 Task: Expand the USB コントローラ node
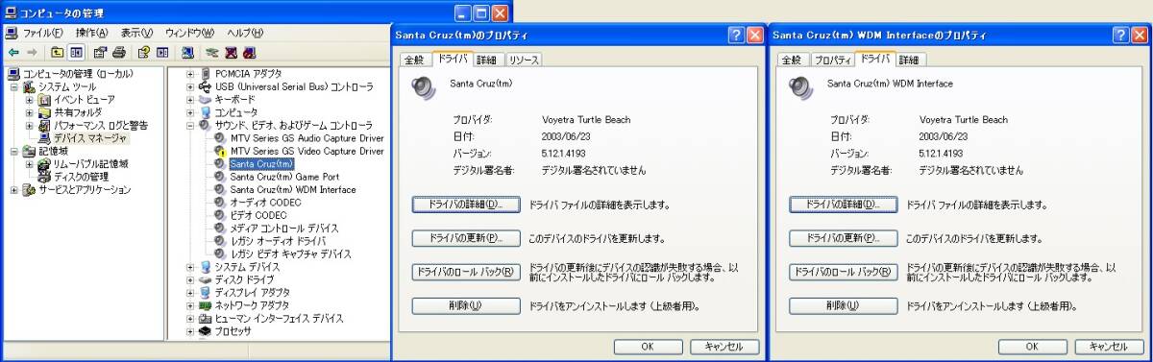pyautogui.click(x=190, y=86)
